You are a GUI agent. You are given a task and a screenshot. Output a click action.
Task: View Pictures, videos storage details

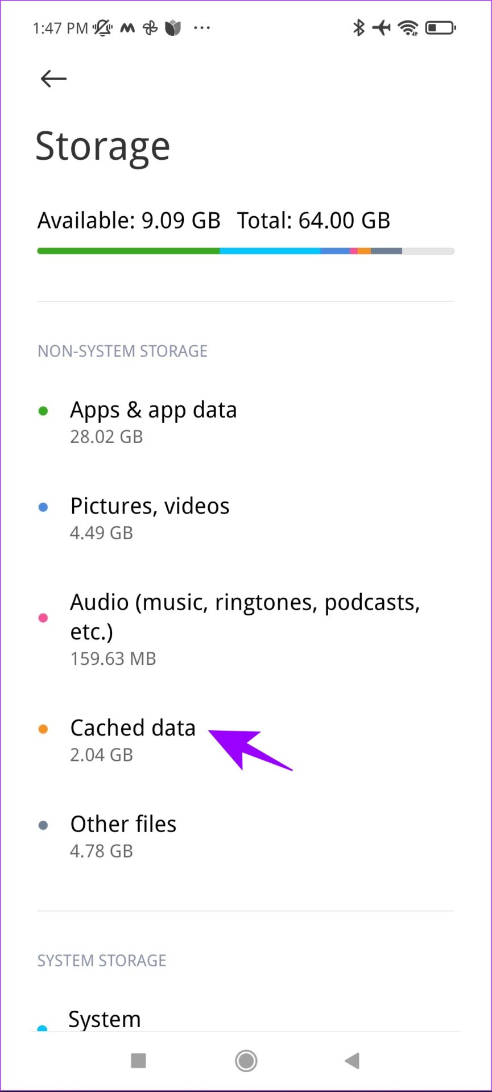click(x=150, y=518)
